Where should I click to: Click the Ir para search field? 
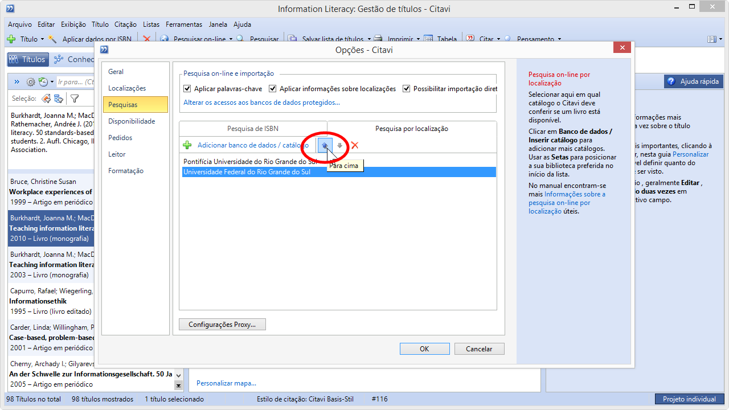tap(75, 82)
